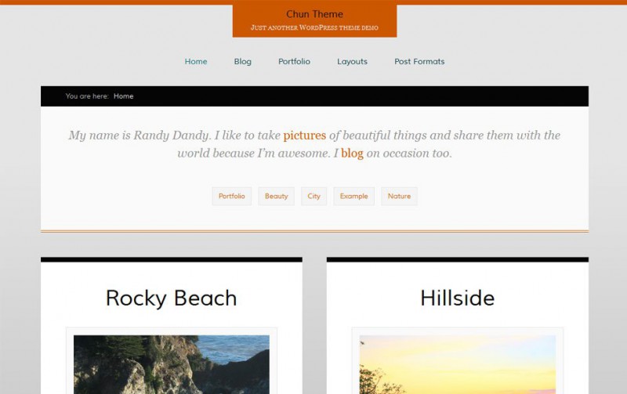The image size is (627, 394).
Task: Click the Hillside sunset thumbnail
Action: click(x=457, y=364)
